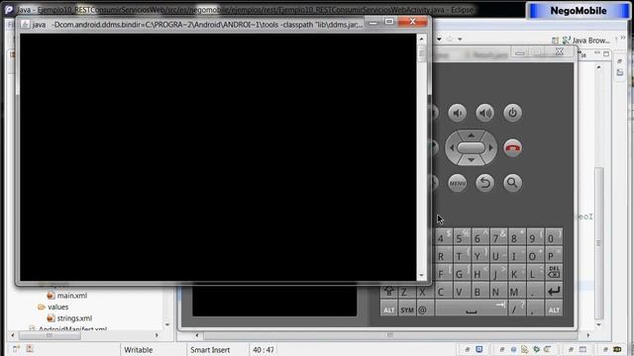Click the package explorer horizontal scrollbar thumb
The width and height of the screenshot is (634, 356).
50,335
